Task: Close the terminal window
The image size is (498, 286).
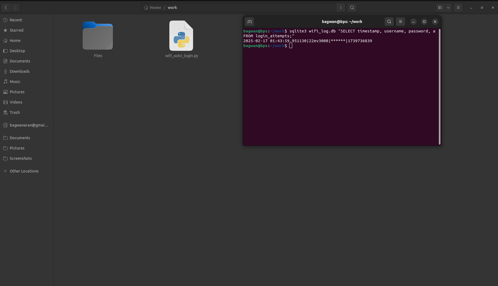Action: (435, 22)
